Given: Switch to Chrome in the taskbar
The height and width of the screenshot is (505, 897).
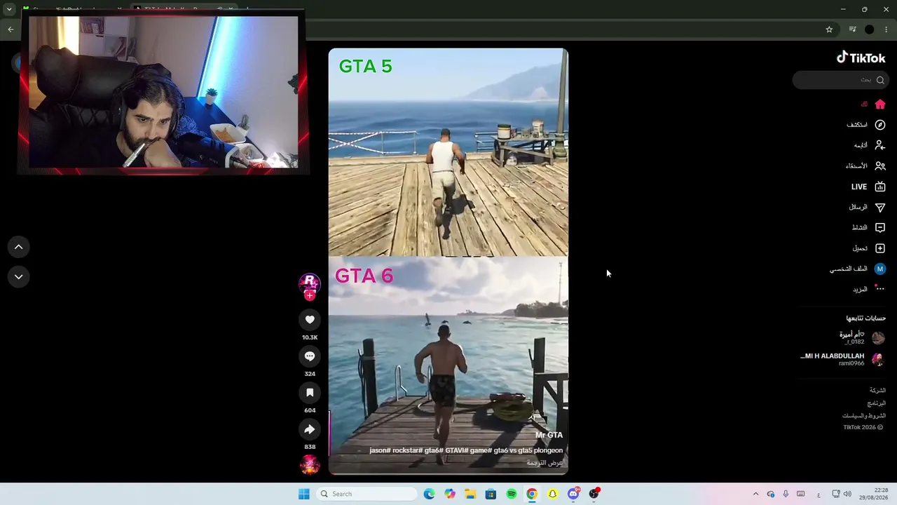Looking at the screenshot, I should coord(532,494).
